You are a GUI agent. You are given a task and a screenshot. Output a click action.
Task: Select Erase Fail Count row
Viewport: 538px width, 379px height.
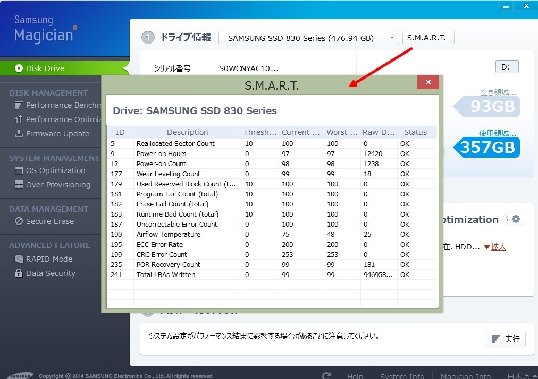click(x=272, y=204)
